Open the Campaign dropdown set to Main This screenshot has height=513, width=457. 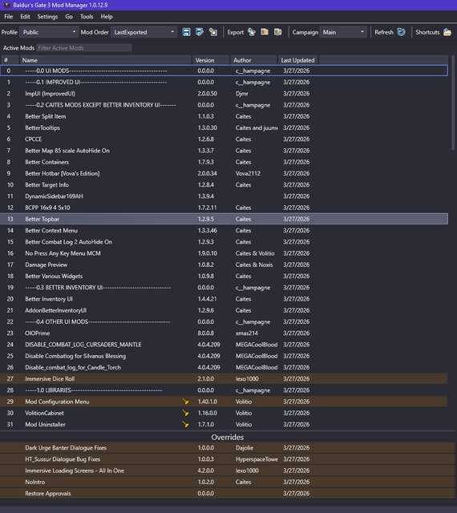pos(343,32)
